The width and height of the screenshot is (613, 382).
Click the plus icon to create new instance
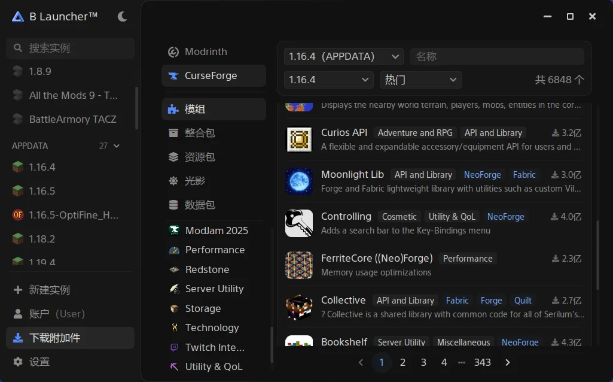[x=17, y=290]
